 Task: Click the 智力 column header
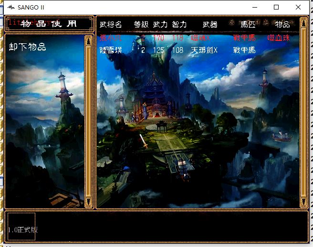(179, 24)
